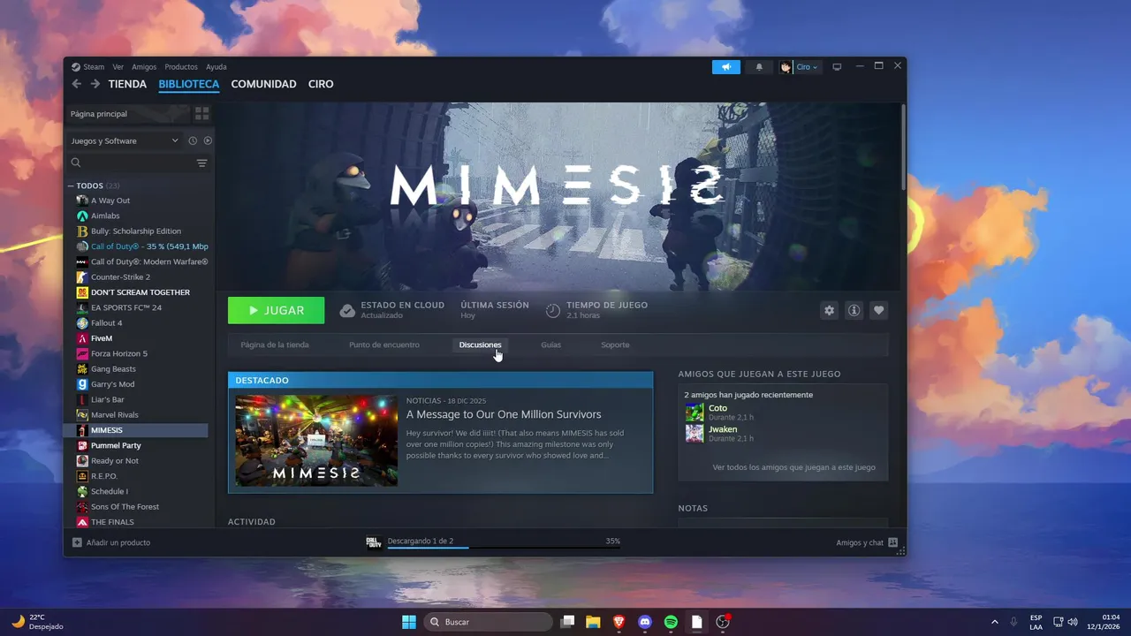The image size is (1131, 636).
Task: Add MIMESIS to favorites heart
Action: (x=878, y=310)
